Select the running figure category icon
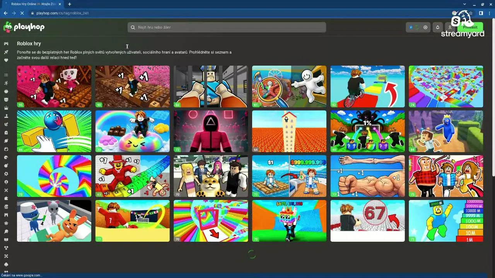Viewport: 495px width, 278px height. click(x=6, y=83)
